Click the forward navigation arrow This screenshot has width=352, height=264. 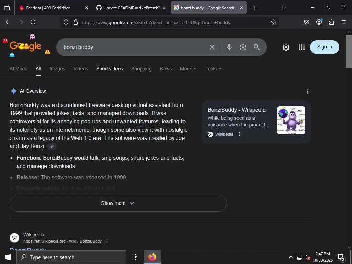pos(20,22)
